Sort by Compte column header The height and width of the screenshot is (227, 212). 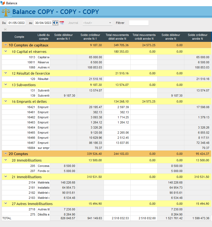point(19,37)
